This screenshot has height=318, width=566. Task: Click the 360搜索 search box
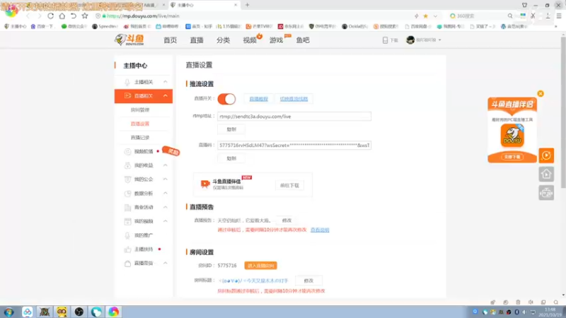[480, 16]
